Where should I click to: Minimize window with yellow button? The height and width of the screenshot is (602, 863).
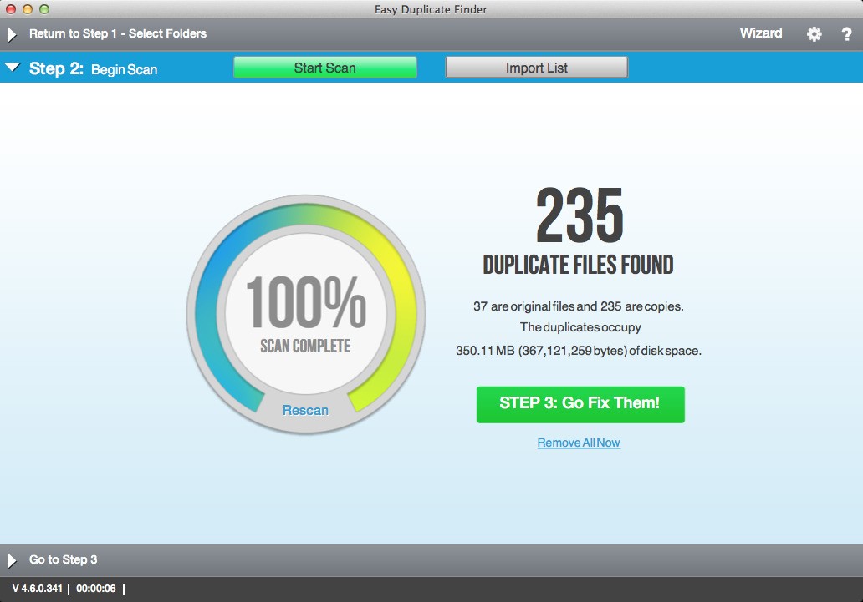click(x=28, y=9)
